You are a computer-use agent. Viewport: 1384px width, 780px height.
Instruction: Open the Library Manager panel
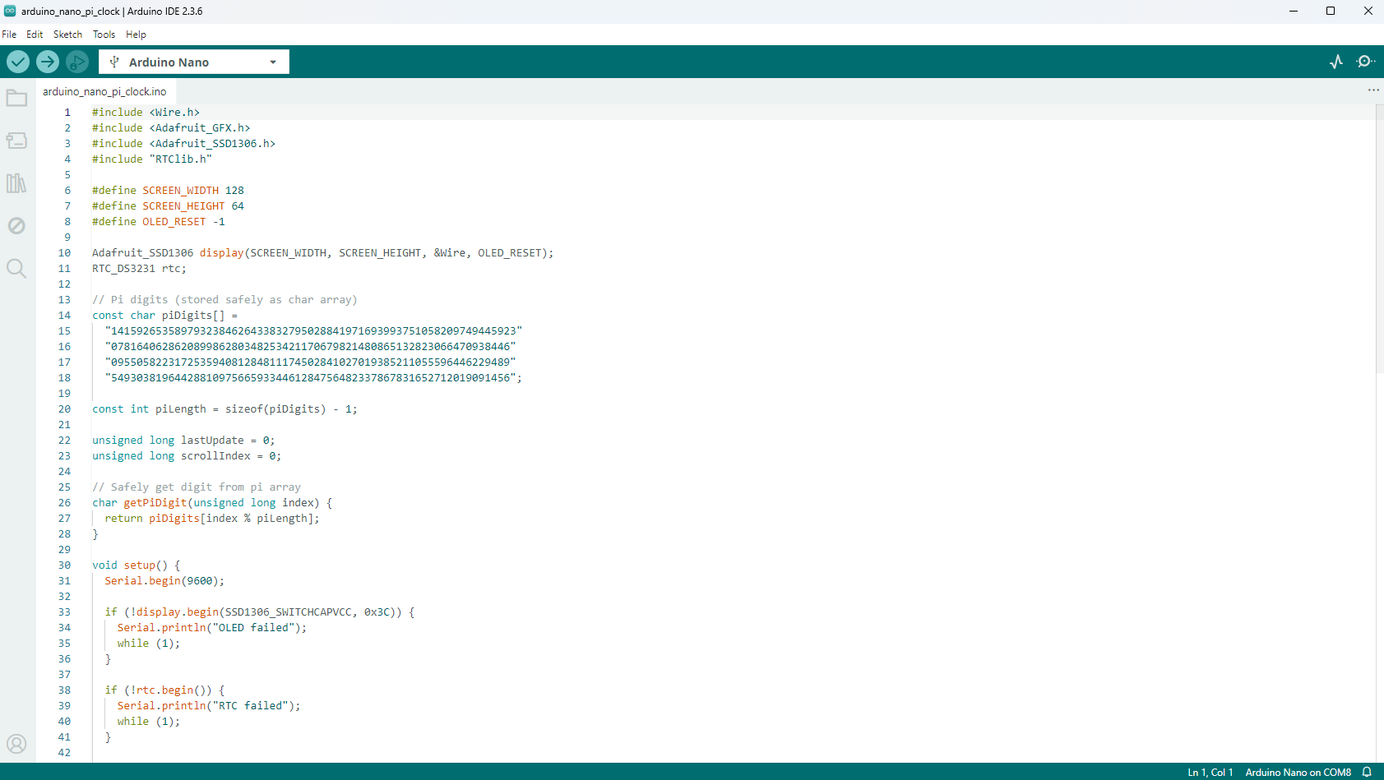[16, 183]
